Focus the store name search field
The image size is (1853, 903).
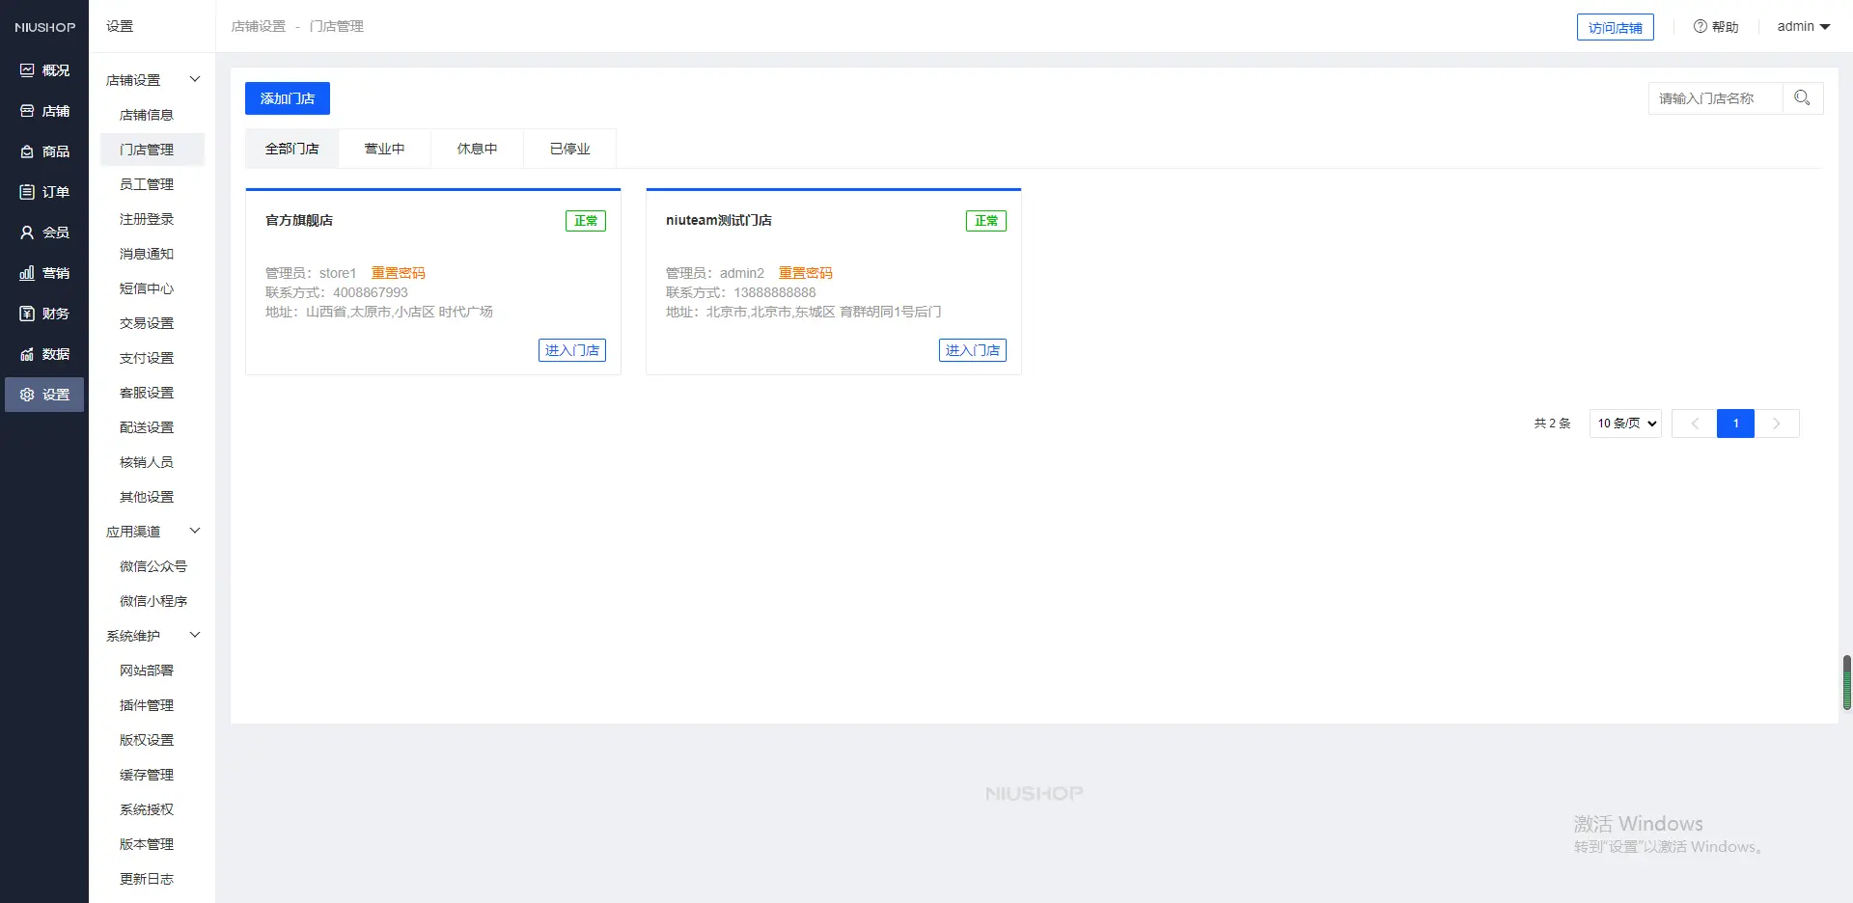pos(1714,98)
